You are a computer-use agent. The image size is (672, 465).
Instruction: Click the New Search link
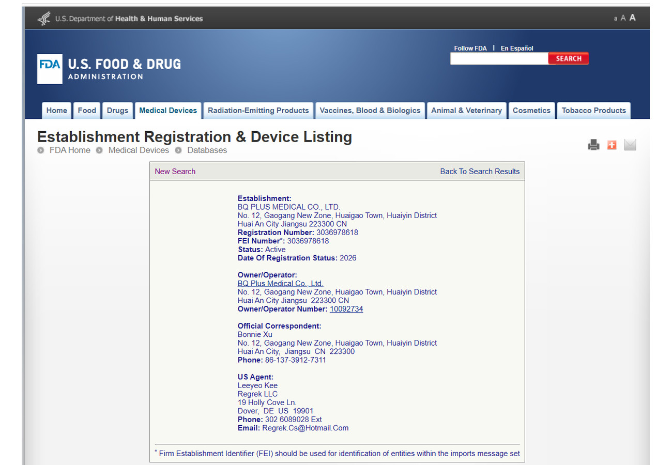pos(175,172)
